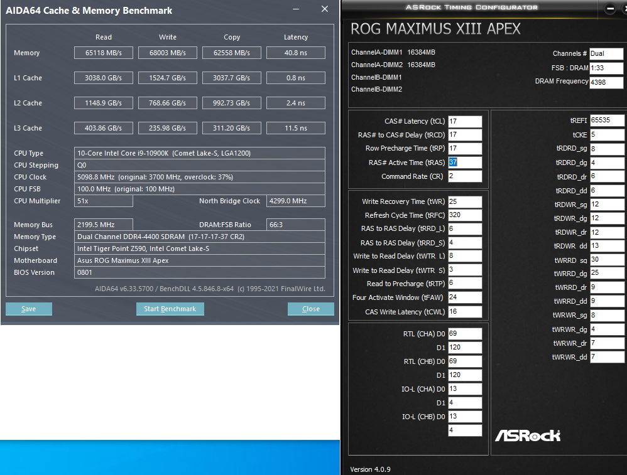Click the IO-L (CHB) D0 field
This screenshot has width=627, height=475.
point(465,417)
